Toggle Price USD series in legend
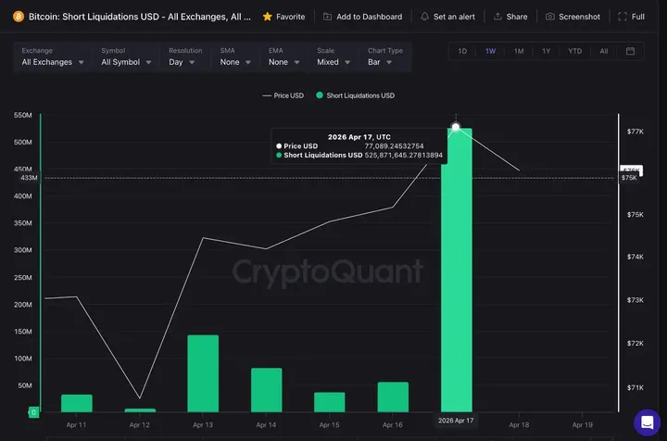The image size is (667, 441). [283, 95]
